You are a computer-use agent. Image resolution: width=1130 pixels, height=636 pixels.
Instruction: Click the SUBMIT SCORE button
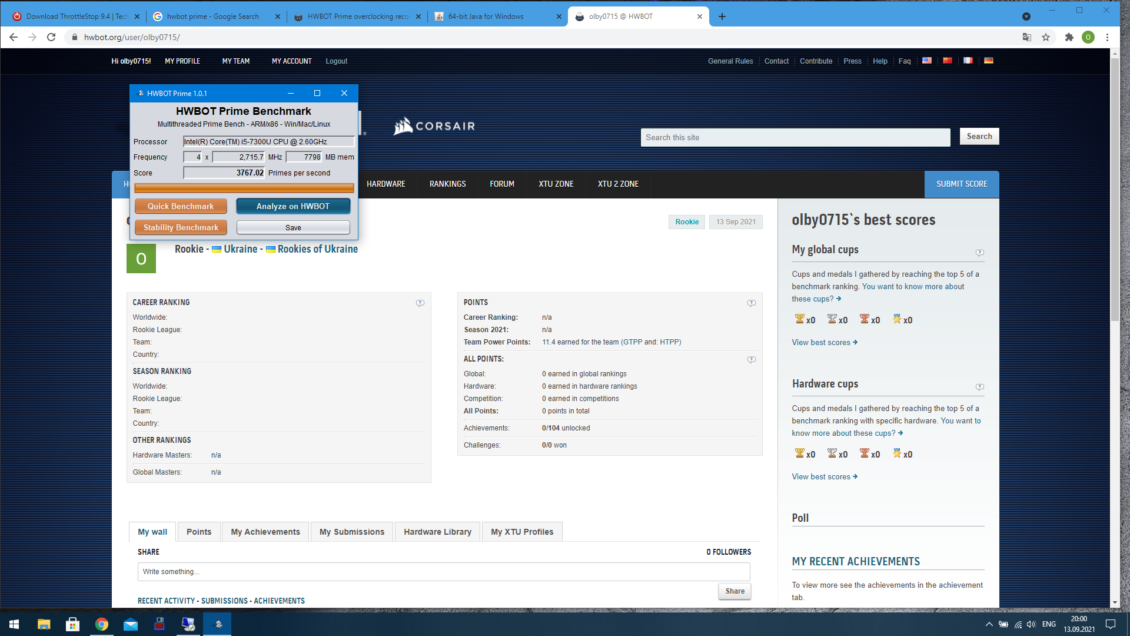tap(962, 184)
